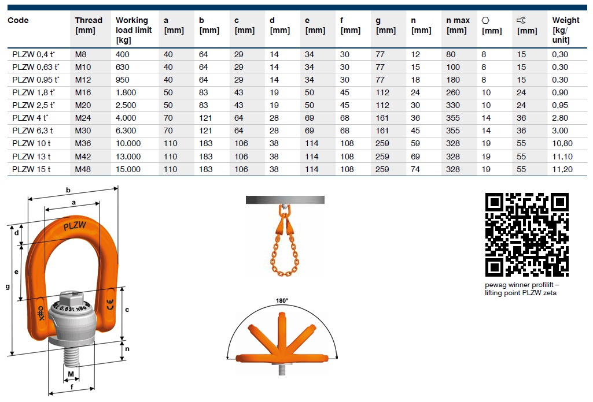Select the working load limit value '630'
The height and width of the screenshot is (402, 593).
coord(123,67)
